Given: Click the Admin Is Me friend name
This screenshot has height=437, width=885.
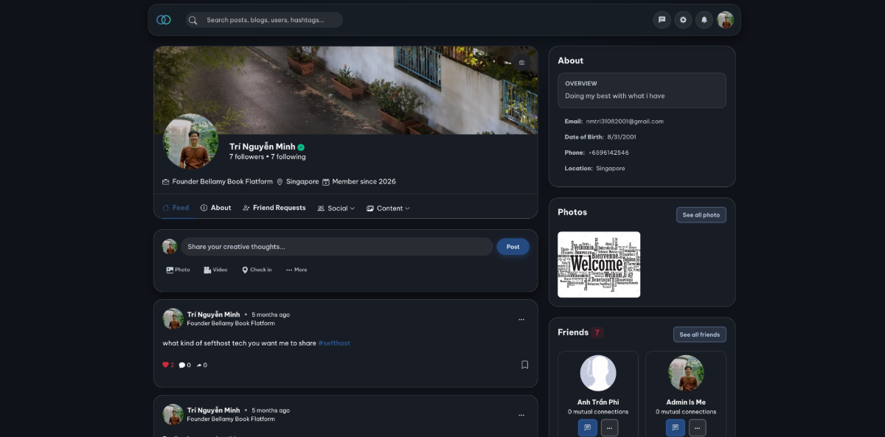Looking at the screenshot, I should (686, 402).
